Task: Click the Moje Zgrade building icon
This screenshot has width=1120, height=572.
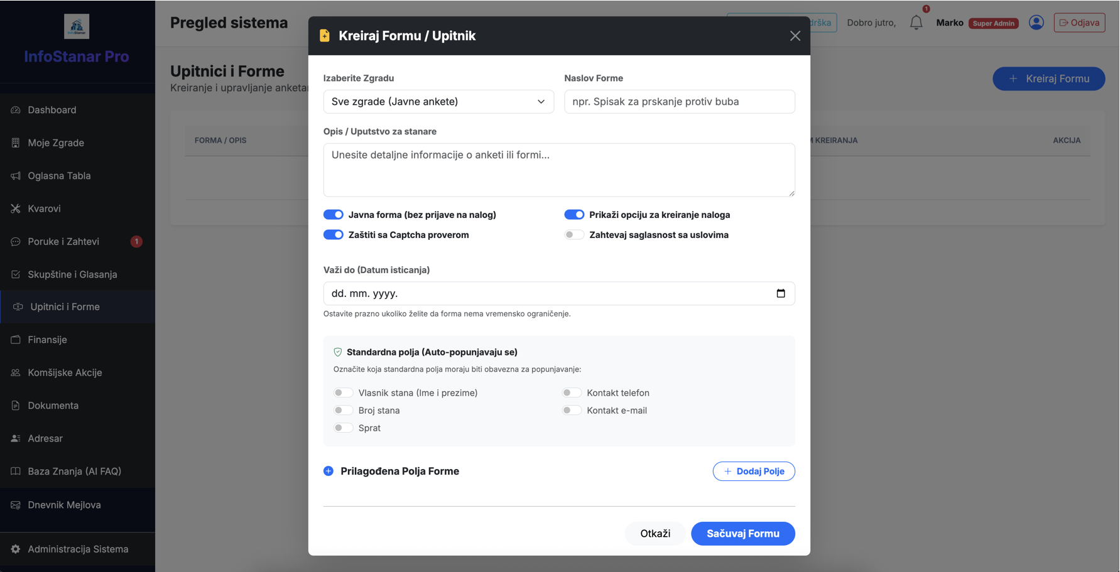Action: (16, 143)
